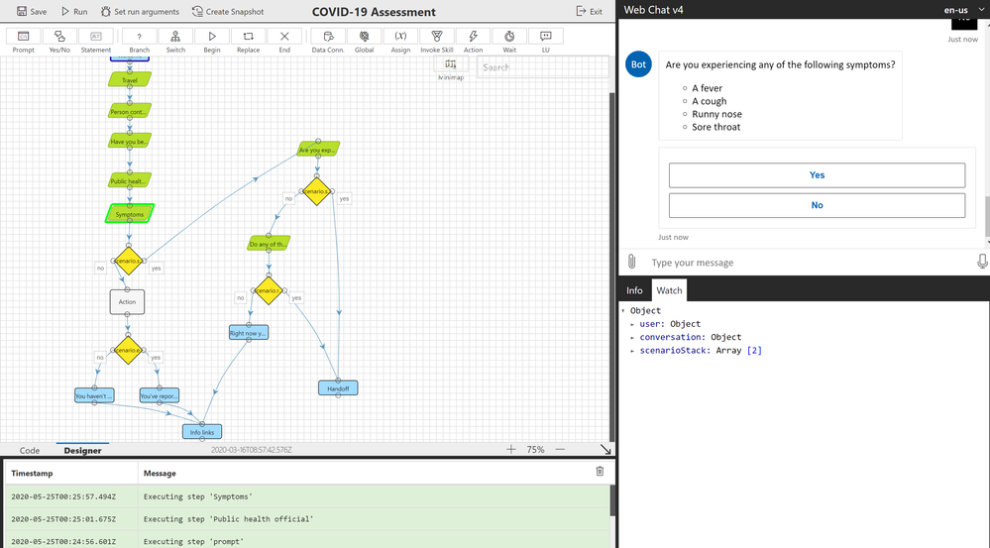
Task: Select the Public healt... node
Action: click(130, 180)
